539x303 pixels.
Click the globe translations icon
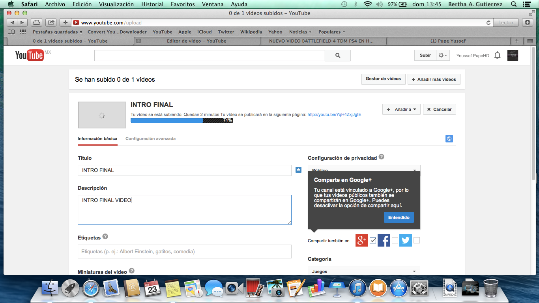click(x=449, y=139)
